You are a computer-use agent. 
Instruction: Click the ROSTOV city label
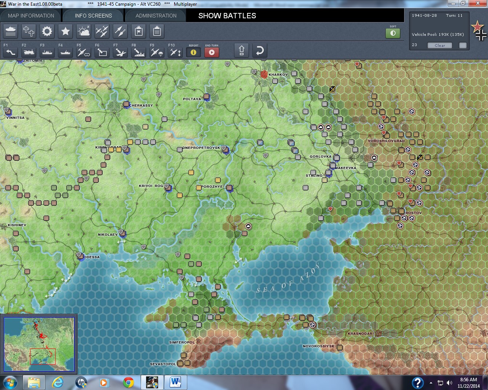(414, 213)
